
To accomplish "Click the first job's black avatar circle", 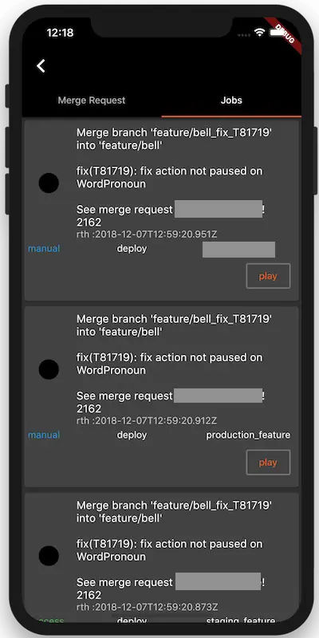I will click(49, 183).
